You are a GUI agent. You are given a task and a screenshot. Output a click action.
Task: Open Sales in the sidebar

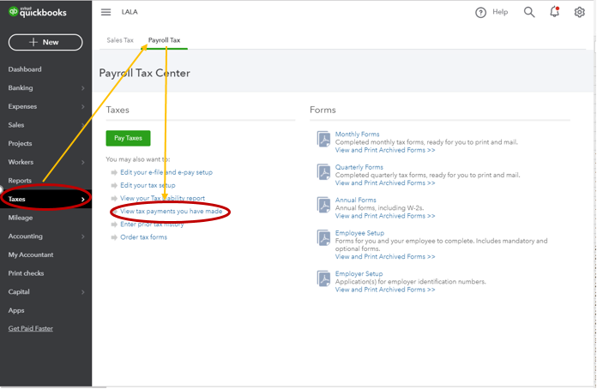(16, 125)
